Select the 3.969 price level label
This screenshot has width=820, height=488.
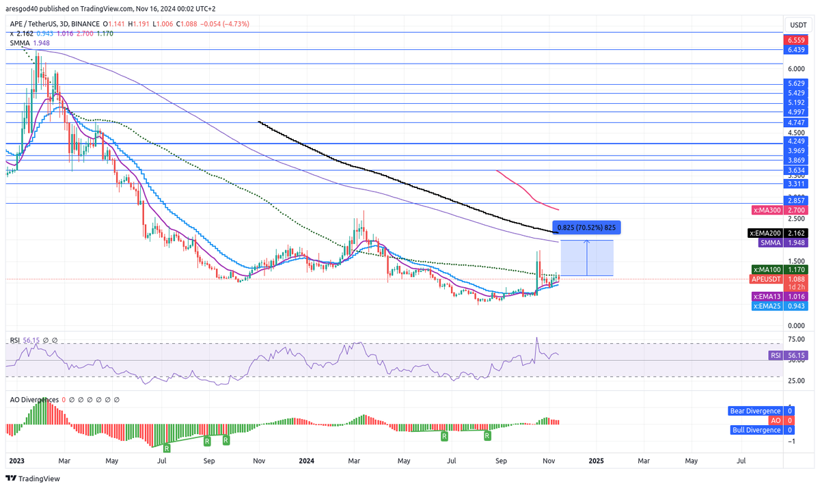click(x=797, y=151)
